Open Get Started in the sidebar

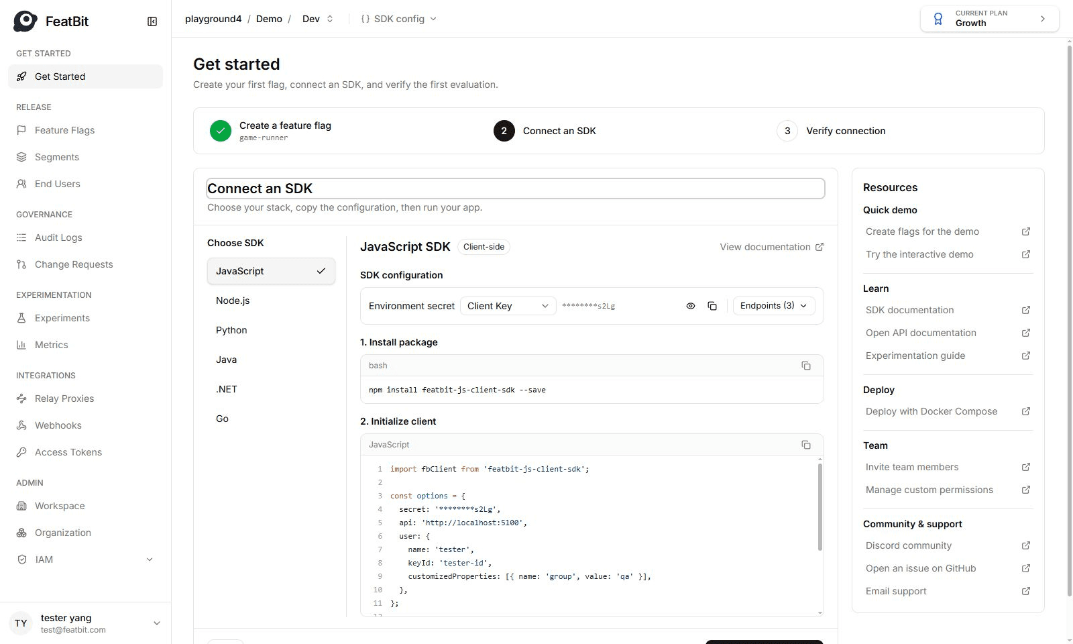coord(86,76)
